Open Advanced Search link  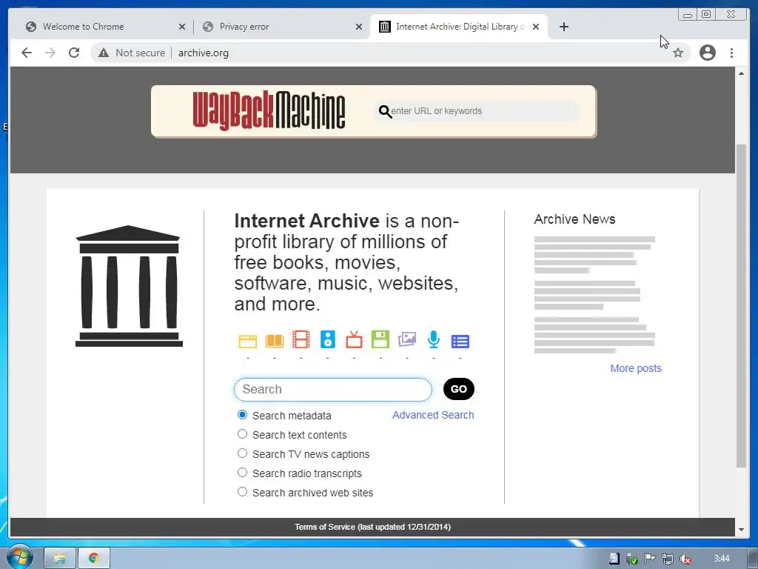pyautogui.click(x=432, y=415)
